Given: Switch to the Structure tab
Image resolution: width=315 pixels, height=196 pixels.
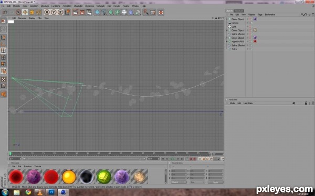Looking at the screenshot, I should pyautogui.click(x=239, y=11).
